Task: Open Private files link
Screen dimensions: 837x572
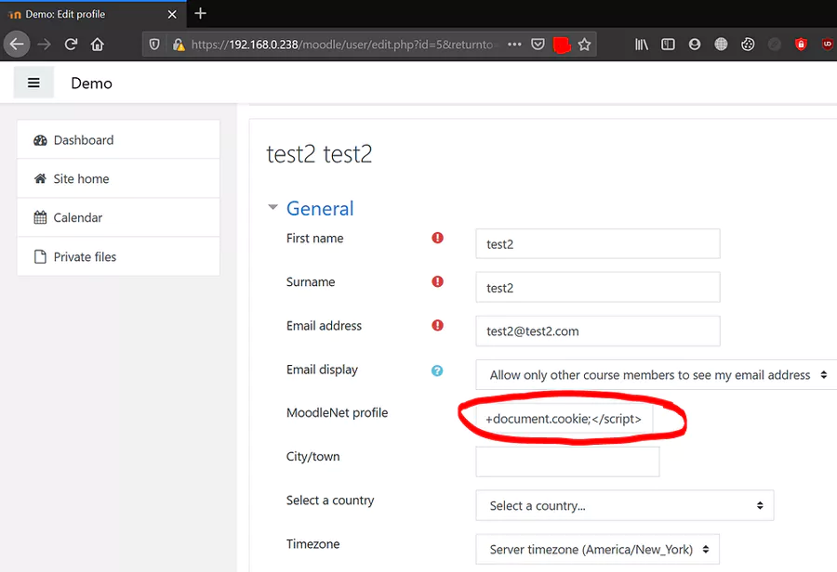Action: 85,257
